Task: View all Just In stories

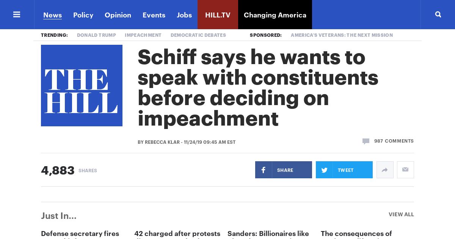Action: [x=401, y=214]
